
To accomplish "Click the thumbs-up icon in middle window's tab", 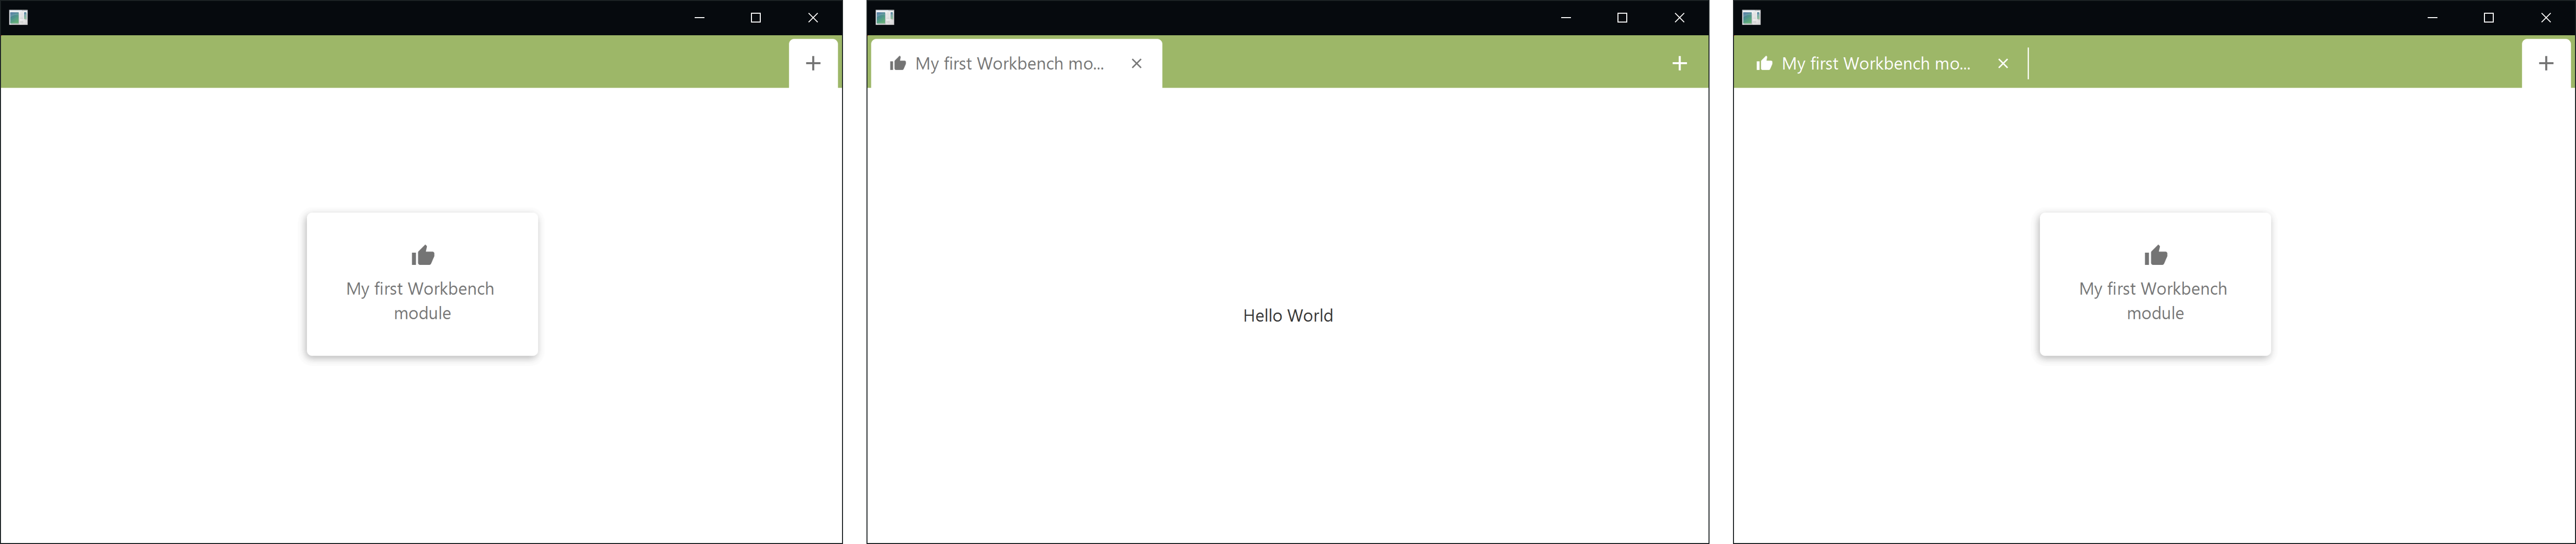I will pos(898,64).
